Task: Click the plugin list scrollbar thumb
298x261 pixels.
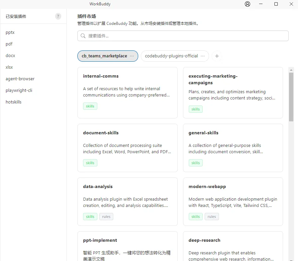Action: click(291, 97)
